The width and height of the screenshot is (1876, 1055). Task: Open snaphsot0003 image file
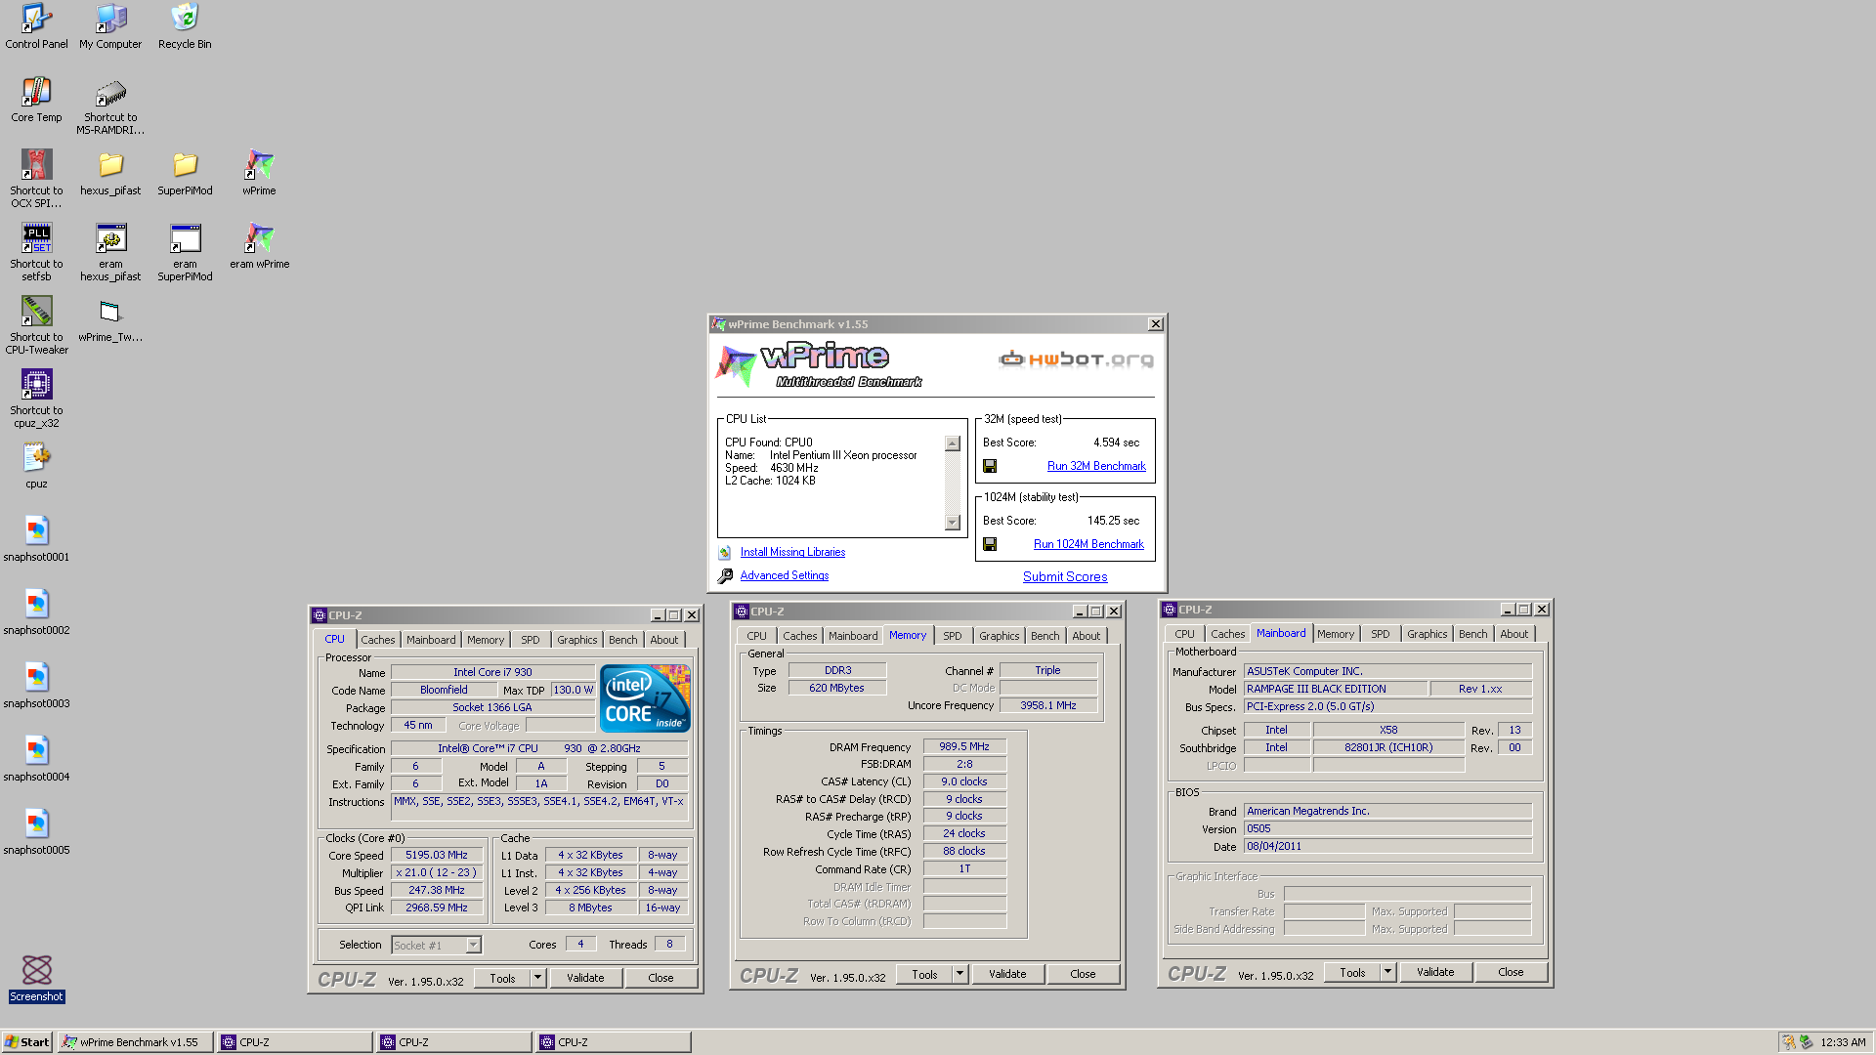(36, 685)
